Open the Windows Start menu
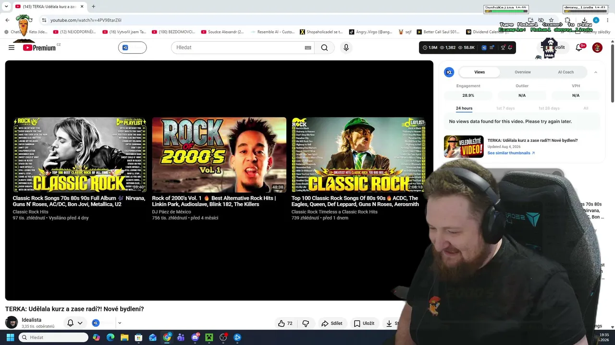 coord(10,337)
